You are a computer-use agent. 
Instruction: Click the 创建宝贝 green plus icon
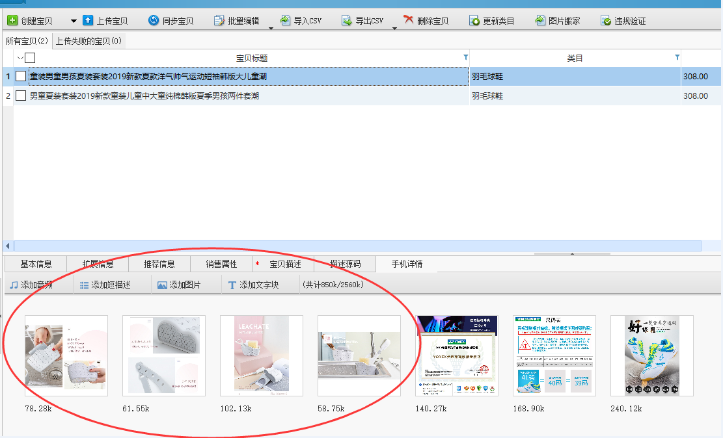(12, 21)
